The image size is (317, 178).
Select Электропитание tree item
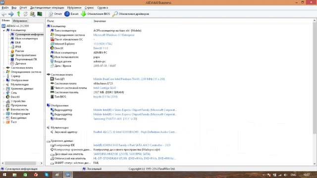point(23,55)
